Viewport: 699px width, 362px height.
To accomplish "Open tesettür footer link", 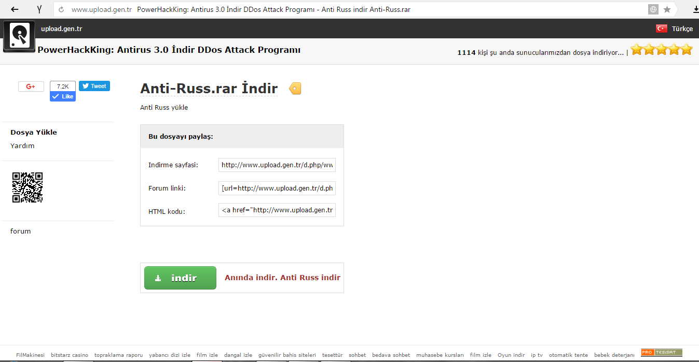I will [x=332, y=355].
